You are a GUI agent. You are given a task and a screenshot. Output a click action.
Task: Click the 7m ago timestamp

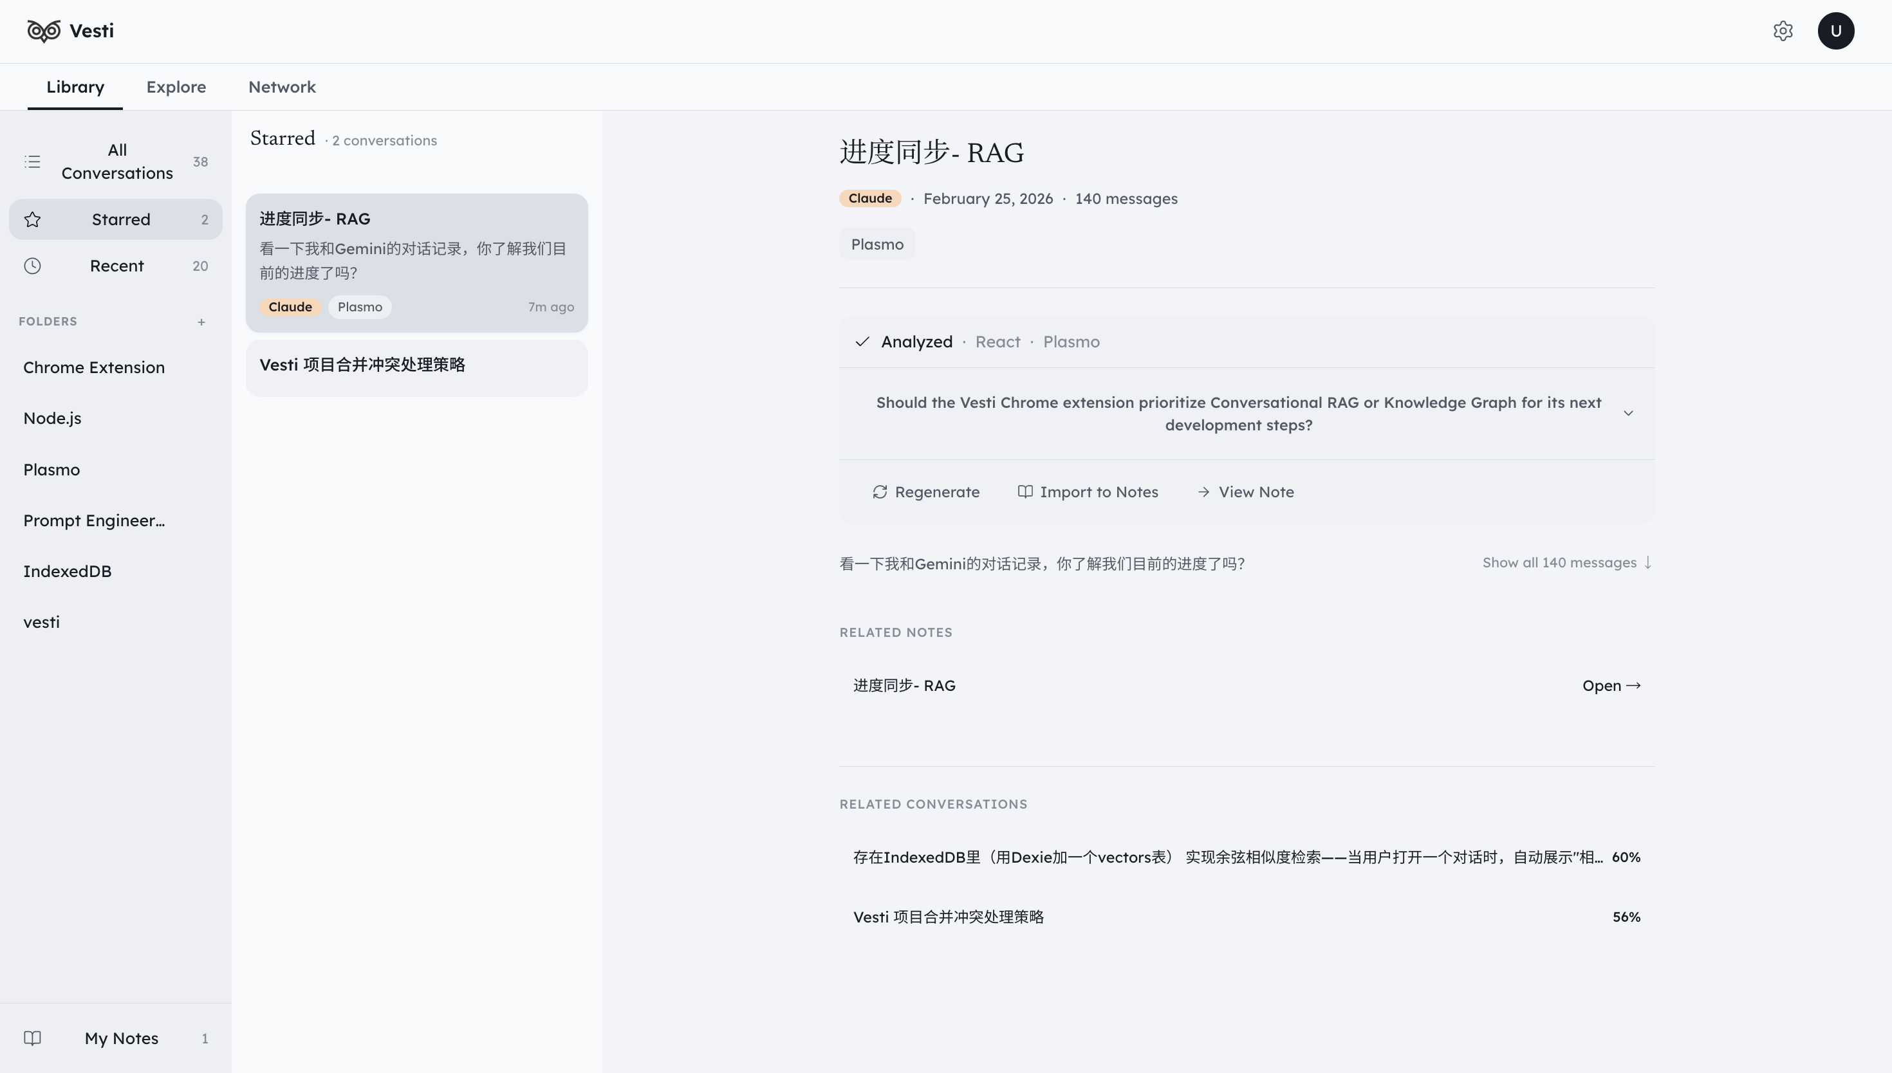click(551, 307)
